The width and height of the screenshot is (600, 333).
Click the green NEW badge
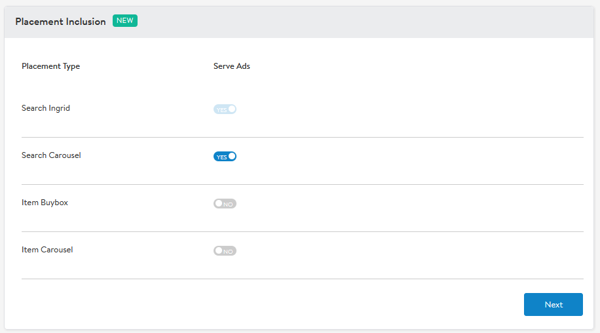click(x=124, y=21)
